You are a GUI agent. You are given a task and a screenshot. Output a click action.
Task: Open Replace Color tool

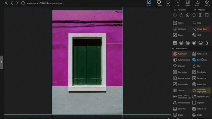click(201, 97)
